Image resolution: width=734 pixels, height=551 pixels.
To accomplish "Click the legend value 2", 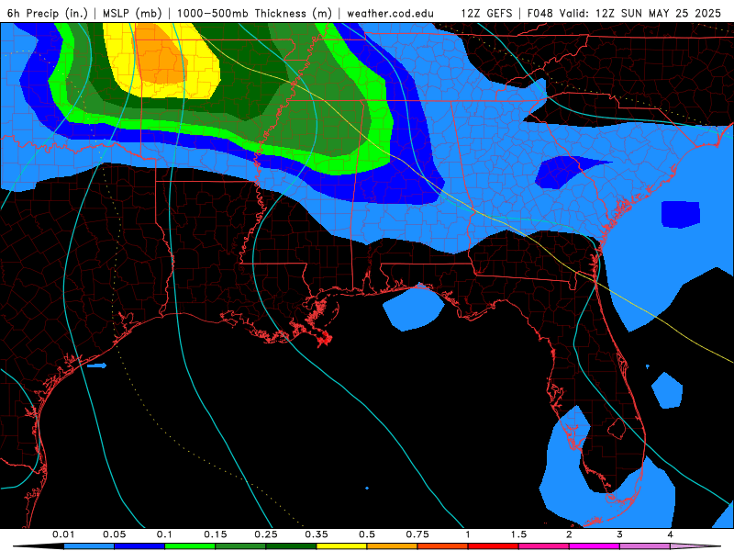I will [x=569, y=534].
